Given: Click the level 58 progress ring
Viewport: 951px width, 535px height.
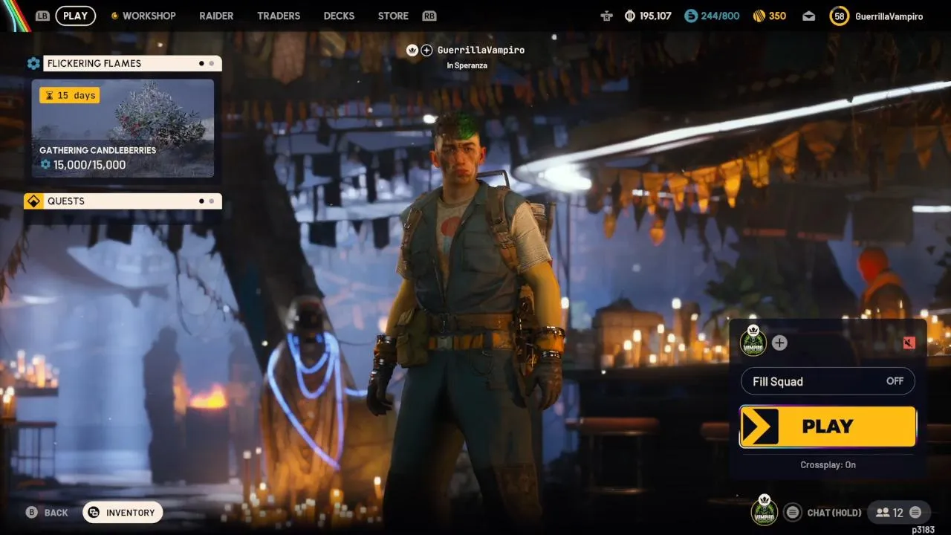Looking at the screenshot, I should [840, 16].
